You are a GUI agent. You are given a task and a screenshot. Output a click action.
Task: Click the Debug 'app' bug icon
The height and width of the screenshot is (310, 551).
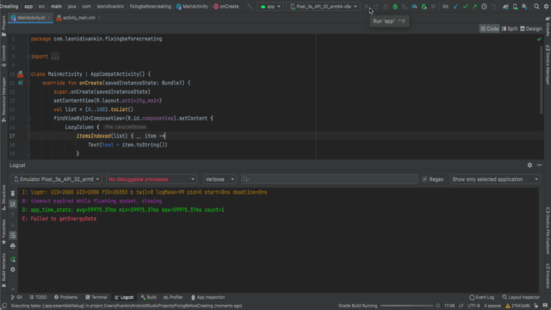coord(395,7)
